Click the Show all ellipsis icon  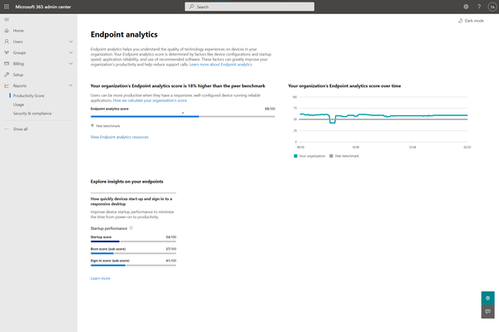[x=7, y=129]
